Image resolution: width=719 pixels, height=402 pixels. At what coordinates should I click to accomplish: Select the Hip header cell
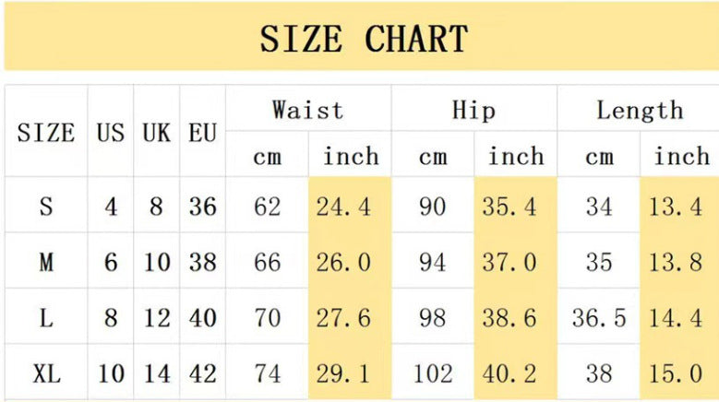[x=473, y=111]
